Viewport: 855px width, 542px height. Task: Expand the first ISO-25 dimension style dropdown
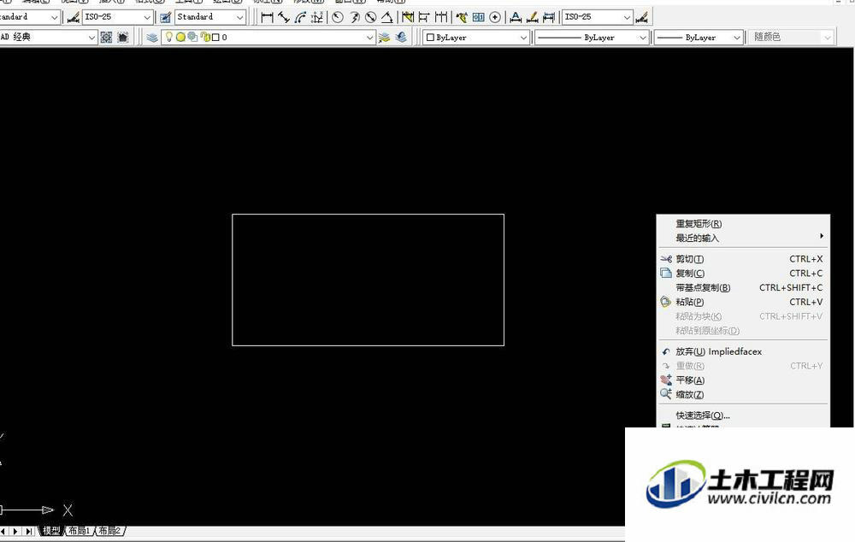[147, 17]
